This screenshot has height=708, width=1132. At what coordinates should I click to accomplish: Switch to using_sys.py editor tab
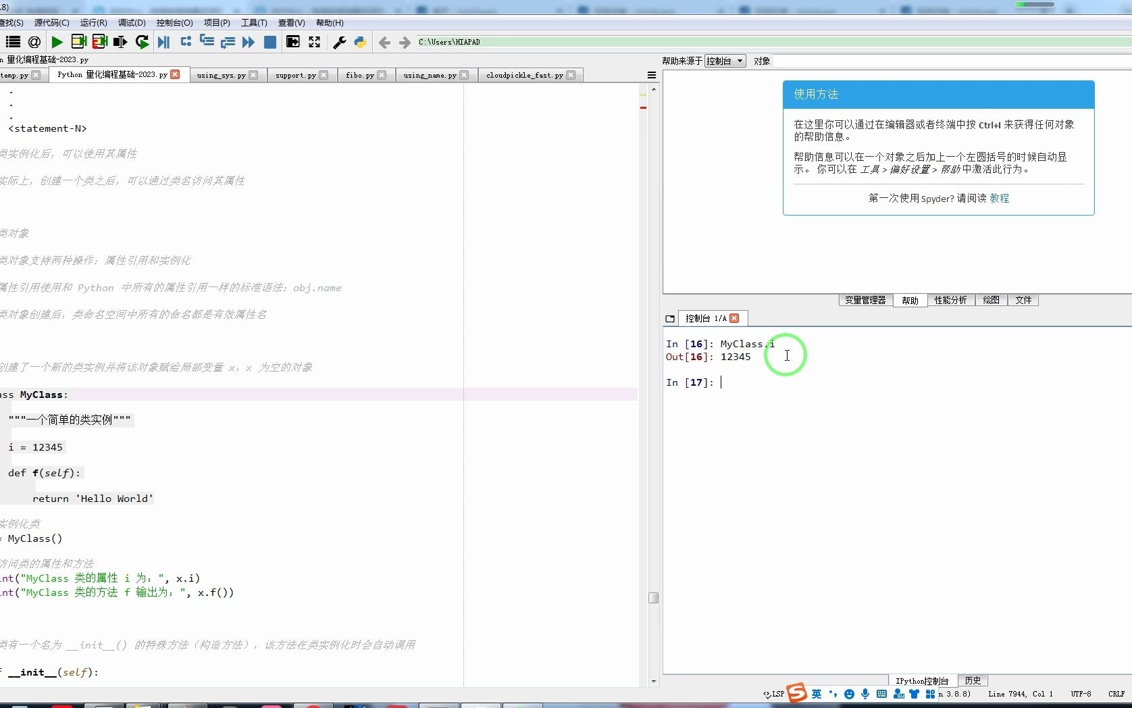[x=221, y=75]
